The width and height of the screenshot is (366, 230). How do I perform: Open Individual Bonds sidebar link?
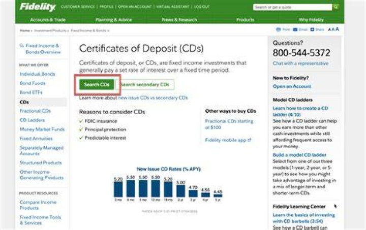click(37, 74)
